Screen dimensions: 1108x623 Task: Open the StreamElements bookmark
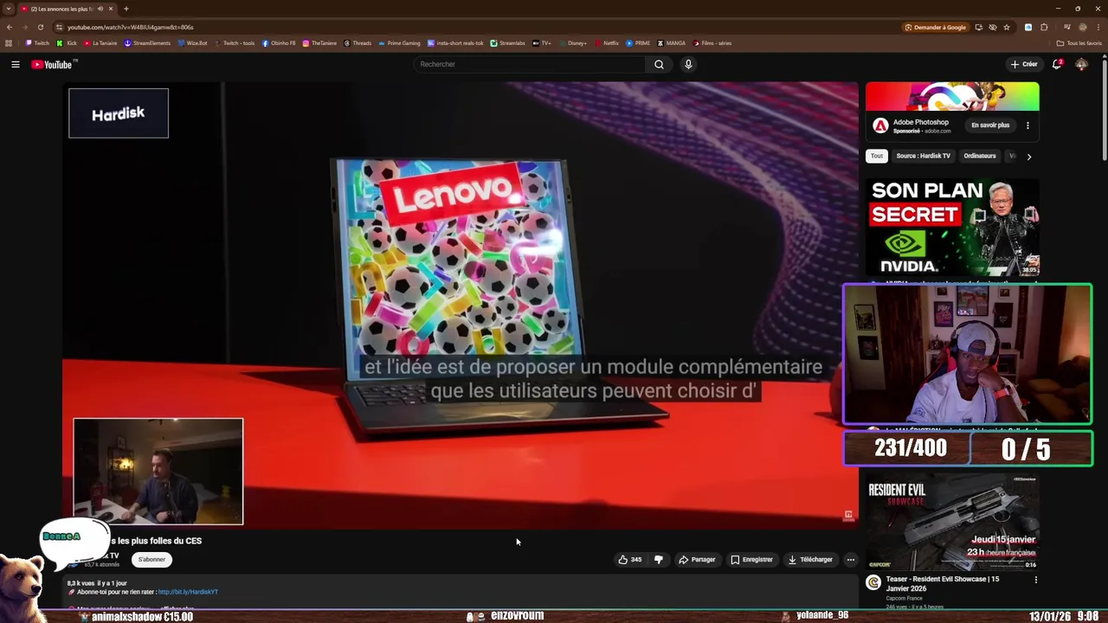147,43
